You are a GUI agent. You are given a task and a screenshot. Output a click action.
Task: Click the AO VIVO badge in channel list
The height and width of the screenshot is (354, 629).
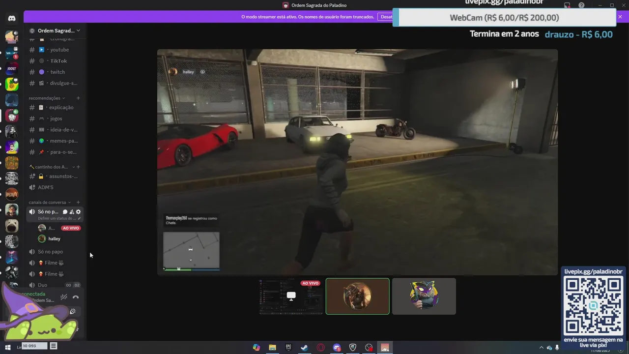pos(71,228)
